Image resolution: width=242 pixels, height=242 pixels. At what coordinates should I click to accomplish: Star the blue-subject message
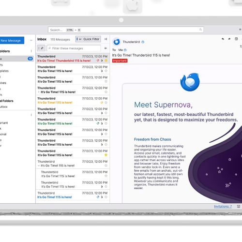click(x=106, y=197)
